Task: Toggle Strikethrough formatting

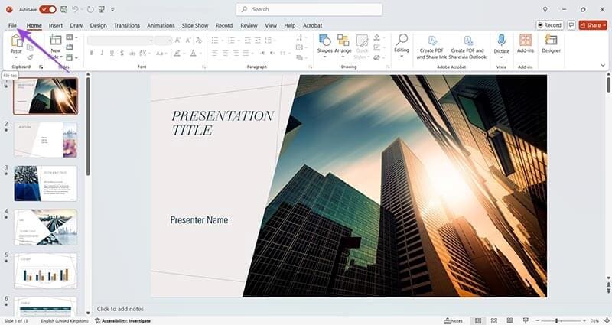Action: [132, 53]
